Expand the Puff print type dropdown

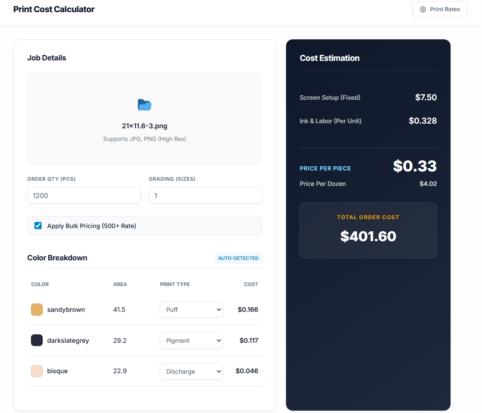pos(191,310)
